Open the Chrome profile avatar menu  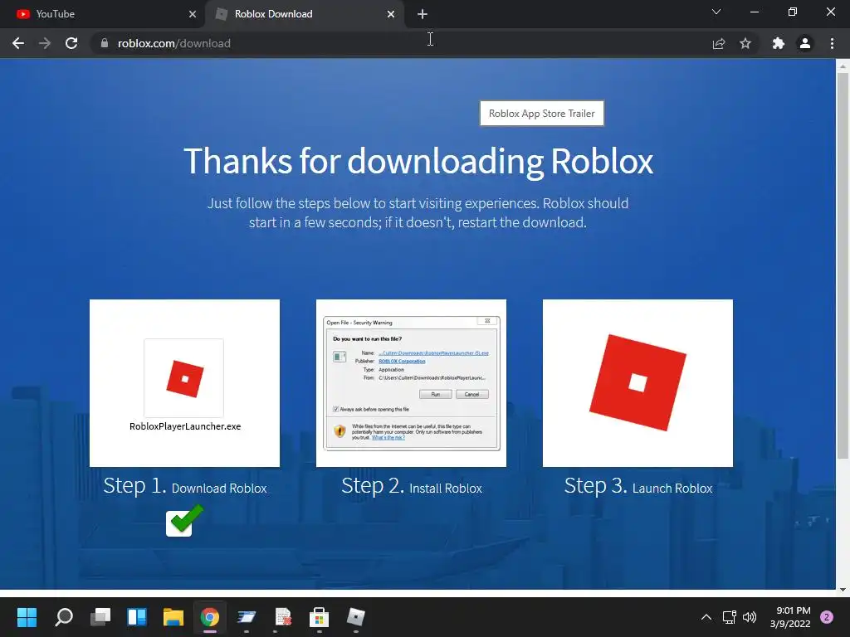pyautogui.click(x=805, y=43)
